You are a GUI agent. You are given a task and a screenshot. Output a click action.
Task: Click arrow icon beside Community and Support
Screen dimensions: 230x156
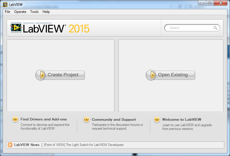pos(87,119)
